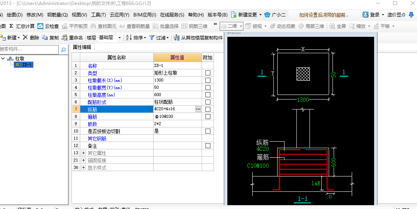
Task: Open the 视图(V) menu
Action: (x=79, y=15)
